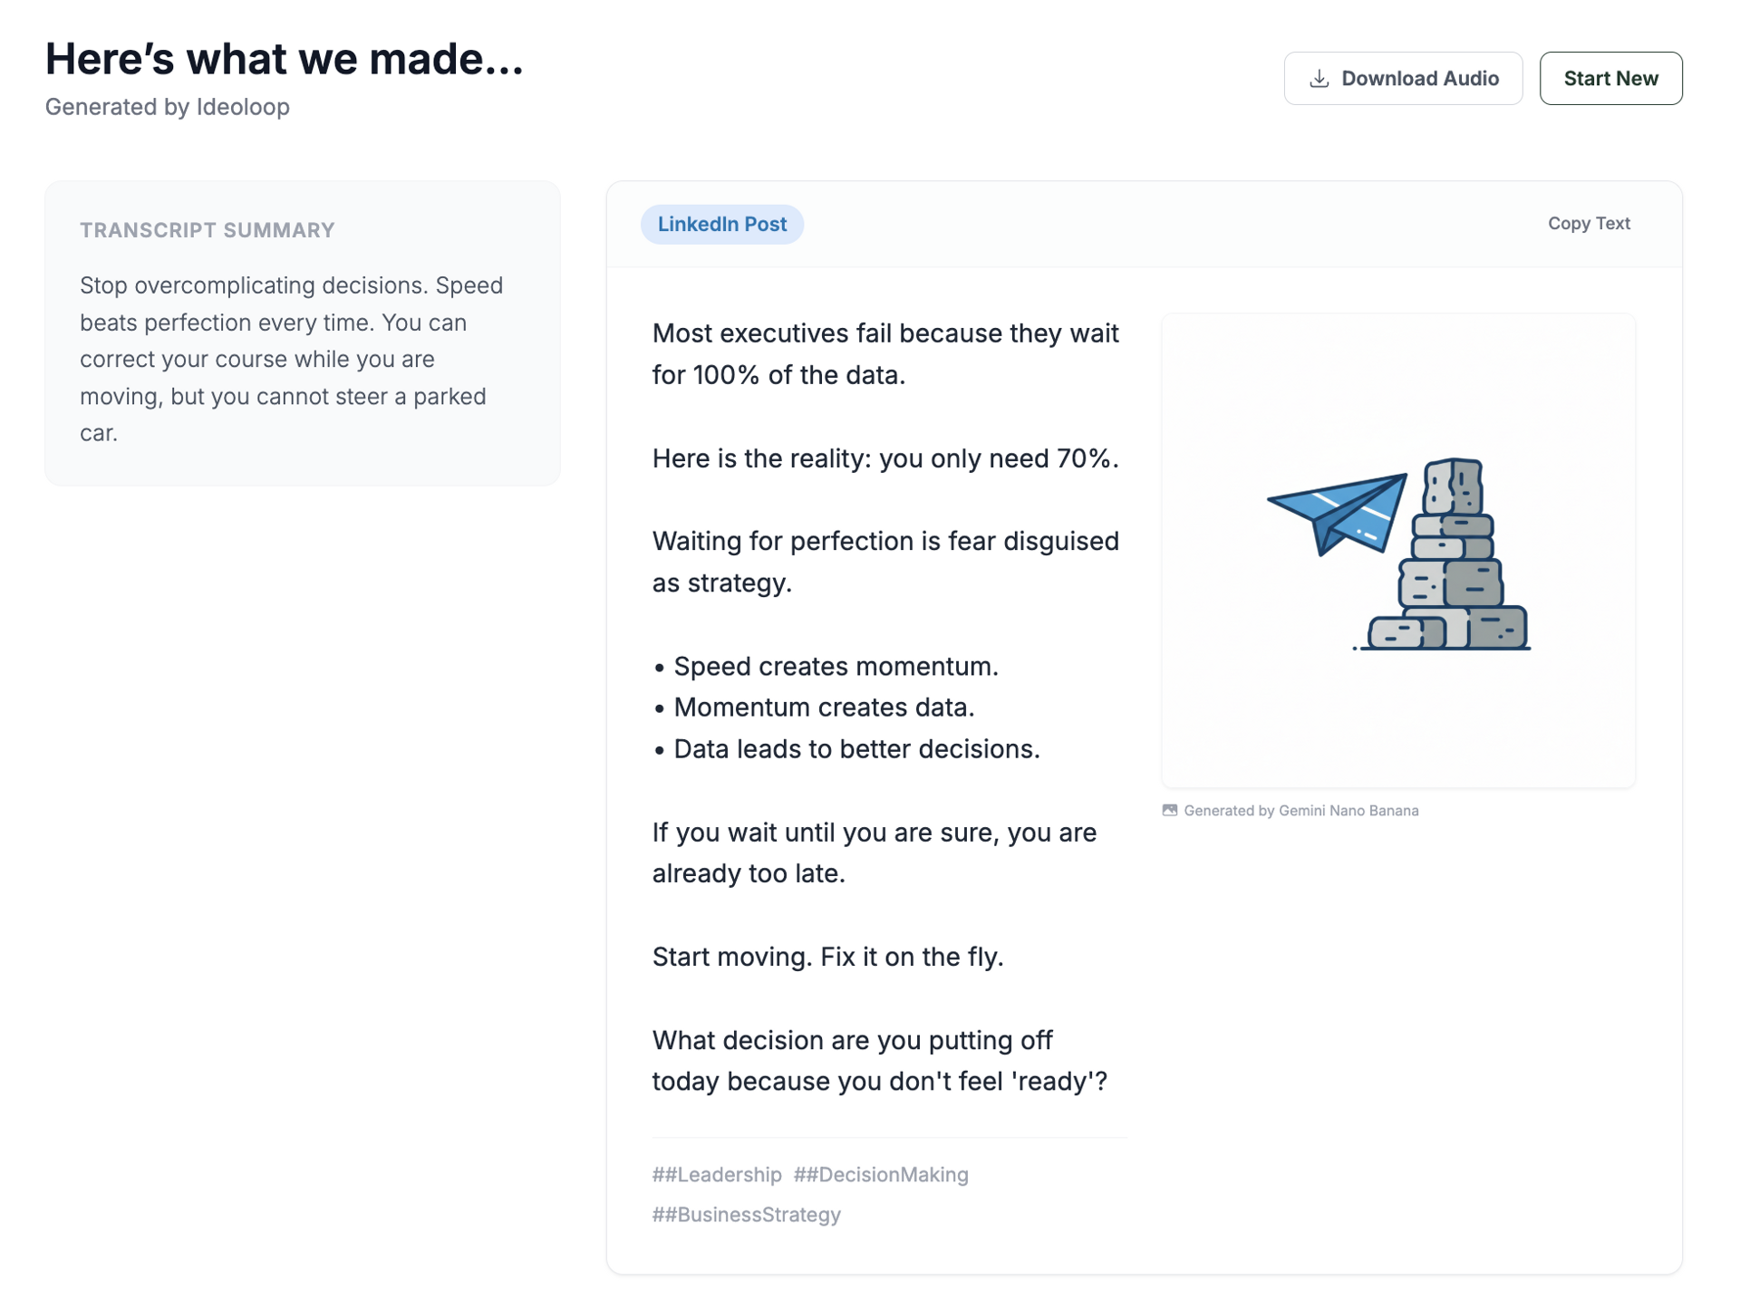Viewport: 1740px width, 1300px height.
Task: Click the "Data leads to better decisions" bullet
Action: tap(855, 748)
